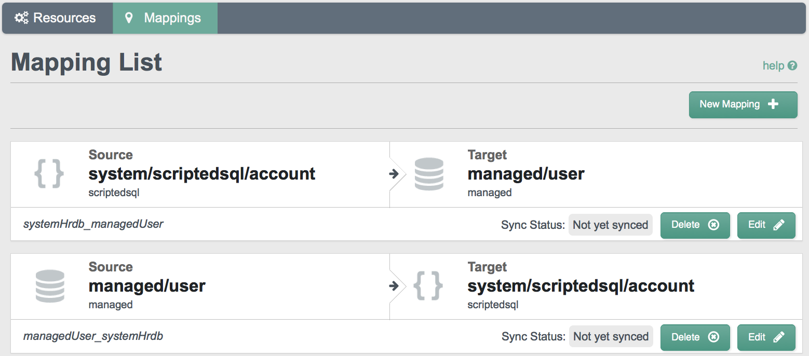The height and width of the screenshot is (356, 809).
Task: Click the arrow between source and target in first mapping
Action: (394, 174)
